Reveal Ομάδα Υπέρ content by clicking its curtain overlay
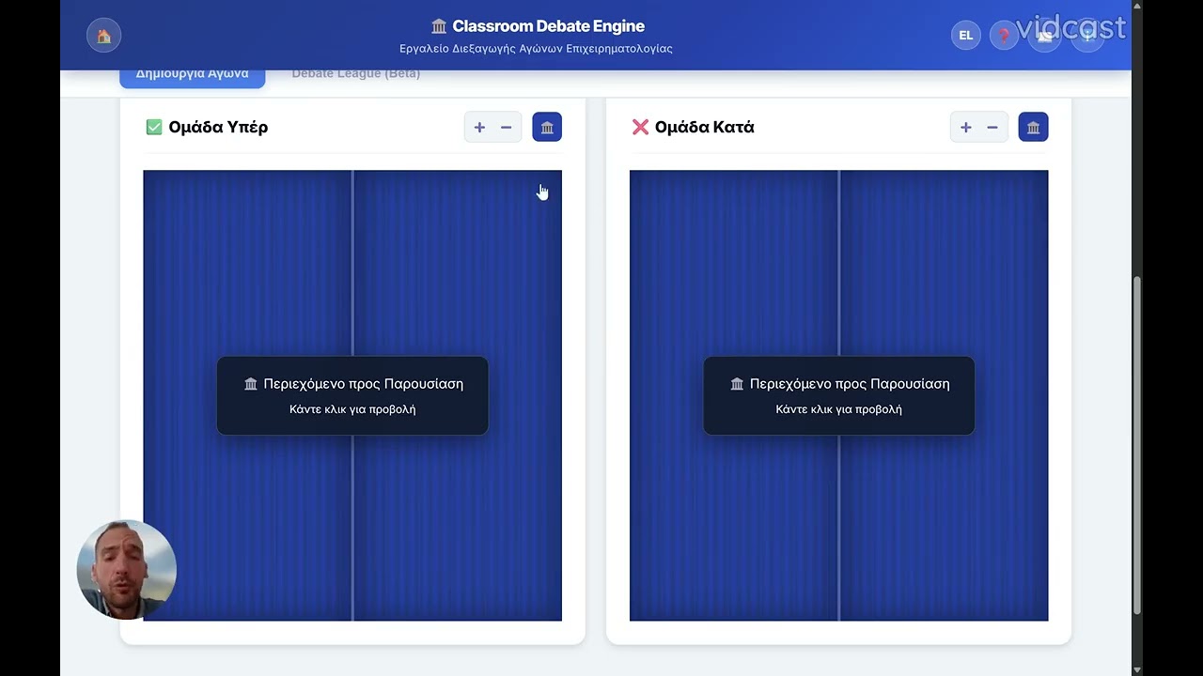Viewport: 1203px width, 676px height. click(x=352, y=395)
